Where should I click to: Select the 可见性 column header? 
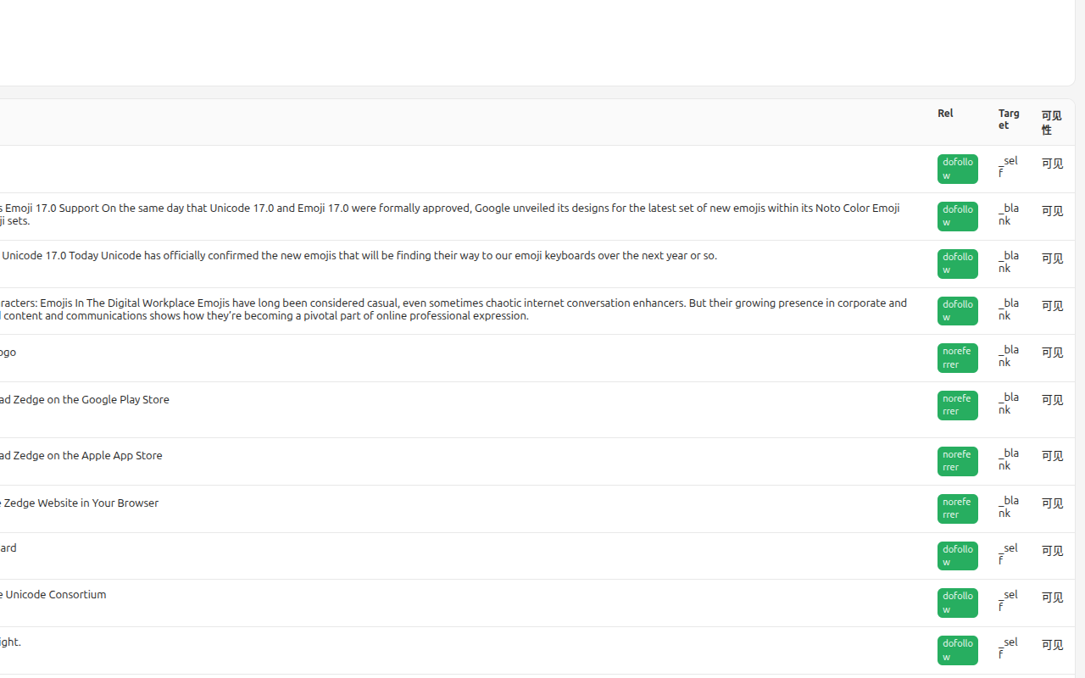[1051, 123]
